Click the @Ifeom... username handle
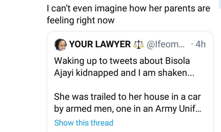Screen dimensions: 221x132 tap(166, 44)
